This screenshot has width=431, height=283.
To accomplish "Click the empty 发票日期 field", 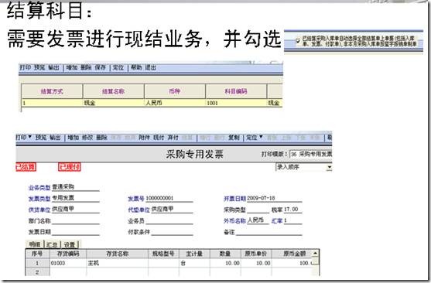I will click(76, 232).
